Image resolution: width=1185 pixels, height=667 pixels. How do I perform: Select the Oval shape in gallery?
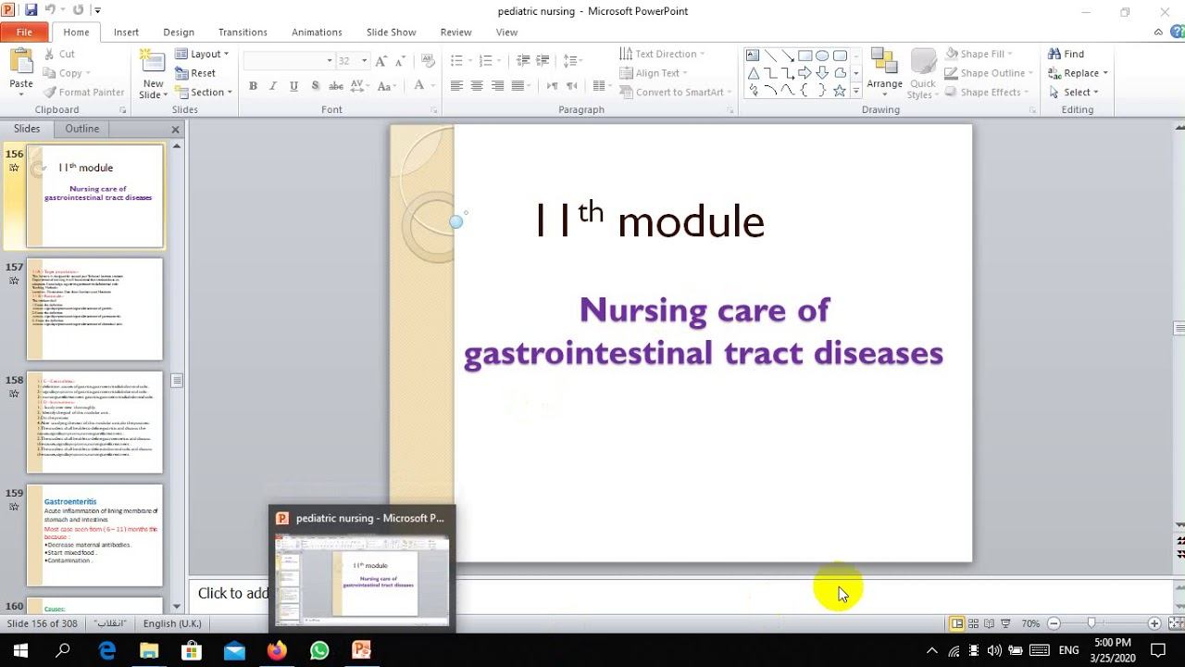pos(822,56)
